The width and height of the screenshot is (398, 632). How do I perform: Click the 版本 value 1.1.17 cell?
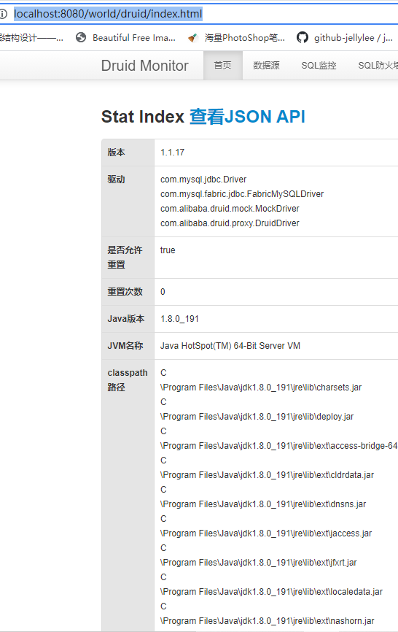(276, 153)
